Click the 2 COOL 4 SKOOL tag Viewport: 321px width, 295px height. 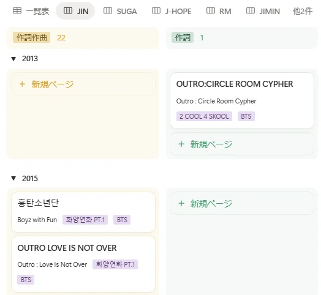click(204, 116)
